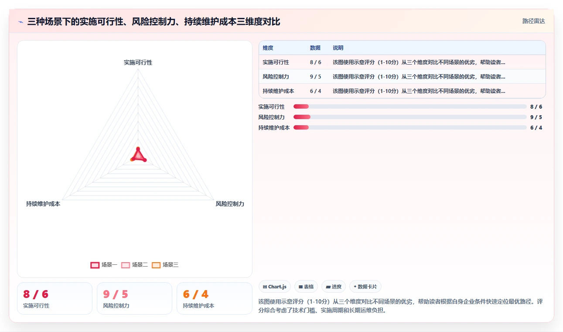Viewport: 563px width, 332px height.
Task: Click the 实施可行性 radar axis label
Action: point(138,62)
